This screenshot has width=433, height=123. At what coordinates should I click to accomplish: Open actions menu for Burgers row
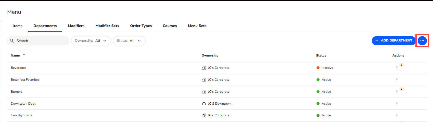[397, 92]
